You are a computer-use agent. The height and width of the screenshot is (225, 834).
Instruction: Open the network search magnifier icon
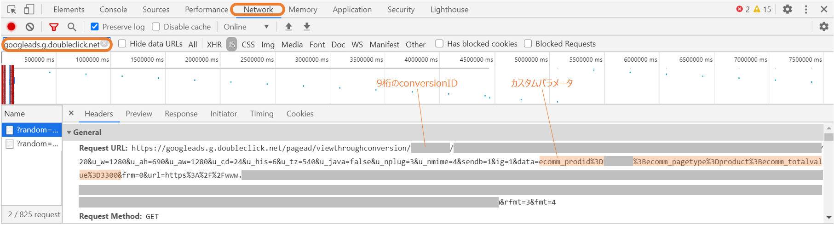[x=72, y=27]
